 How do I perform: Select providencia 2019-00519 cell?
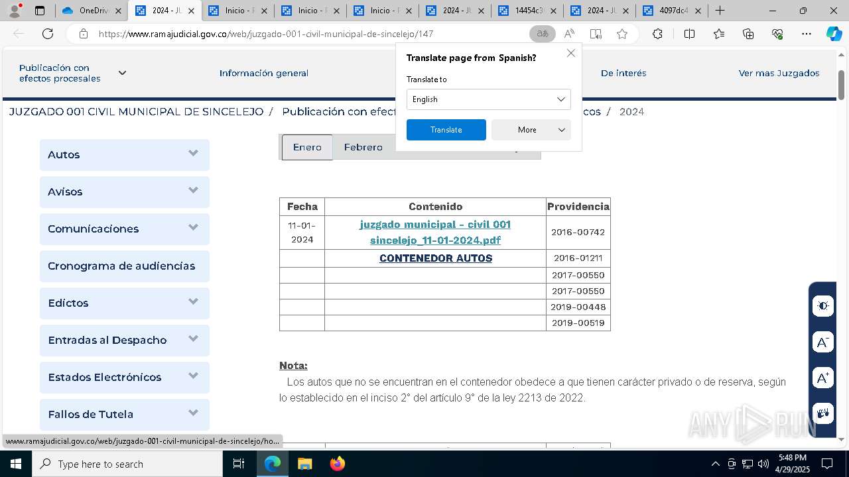tap(578, 323)
